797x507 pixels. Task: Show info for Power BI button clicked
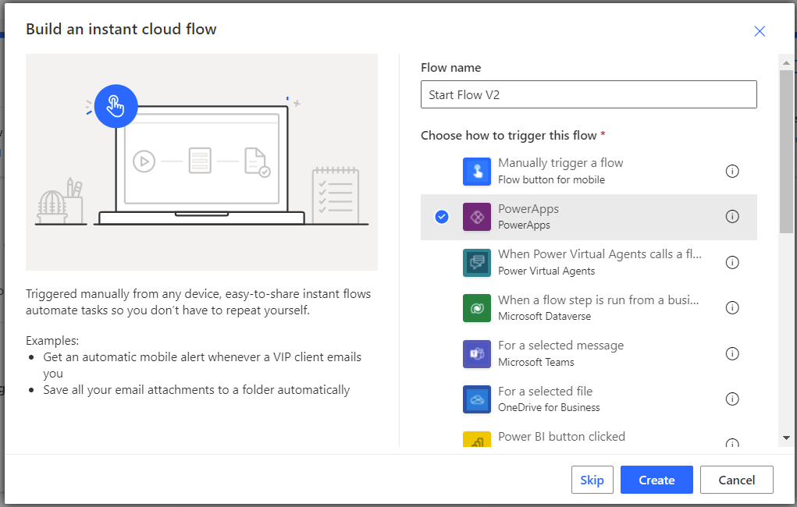click(732, 442)
